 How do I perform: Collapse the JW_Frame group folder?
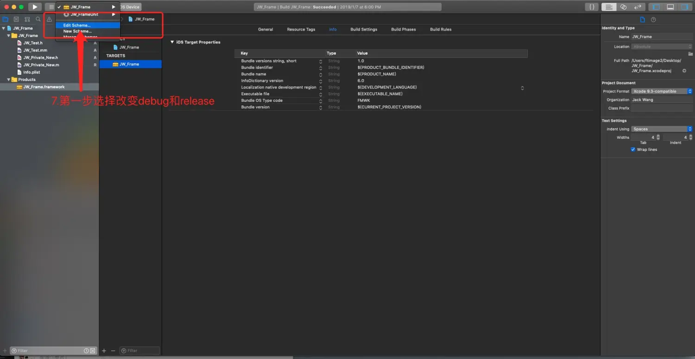(9, 36)
